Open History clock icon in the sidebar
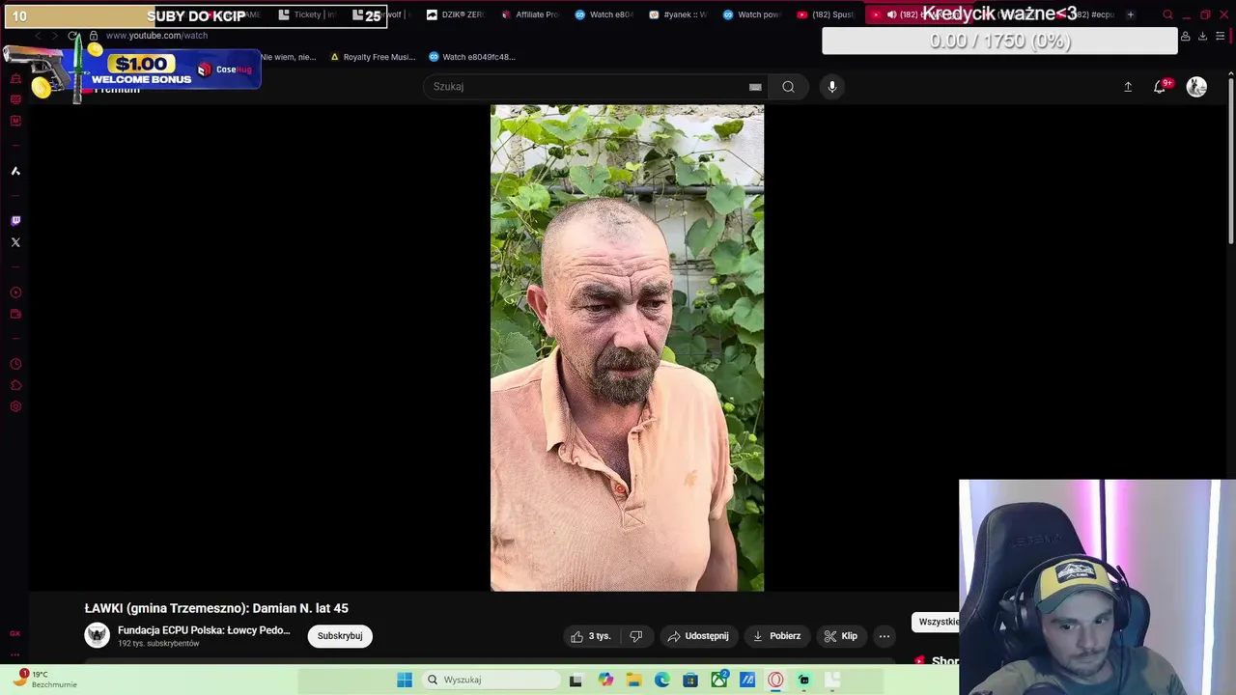The image size is (1236, 695). point(15,364)
